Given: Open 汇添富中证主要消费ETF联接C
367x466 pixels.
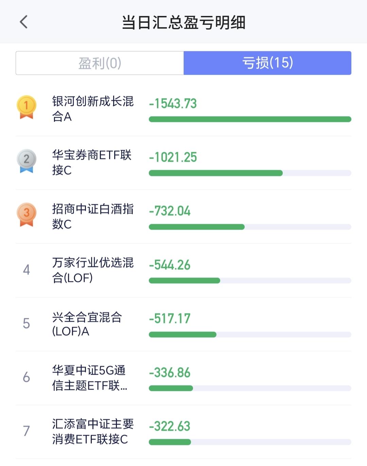Looking at the screenshot, I should (92, 431).
